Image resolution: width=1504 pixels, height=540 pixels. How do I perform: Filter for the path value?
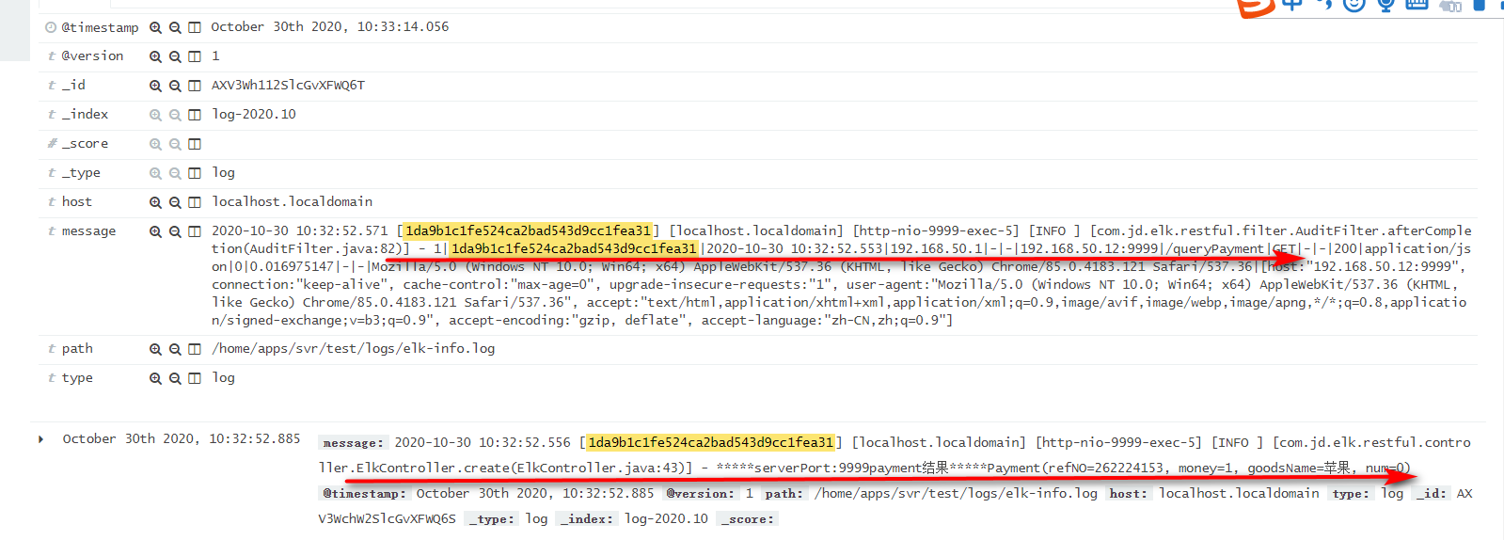[155, 349]
